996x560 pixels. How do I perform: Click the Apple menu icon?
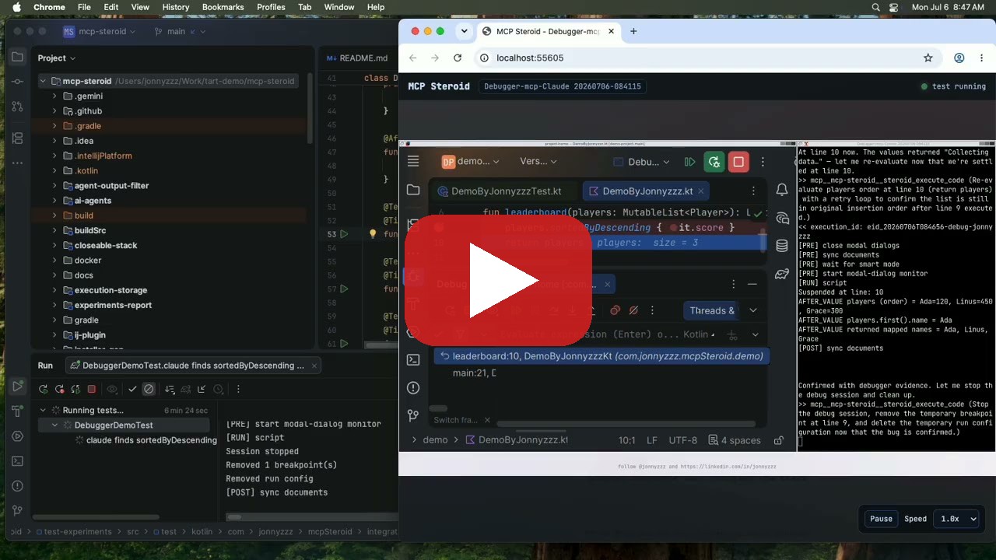(16, 7)
